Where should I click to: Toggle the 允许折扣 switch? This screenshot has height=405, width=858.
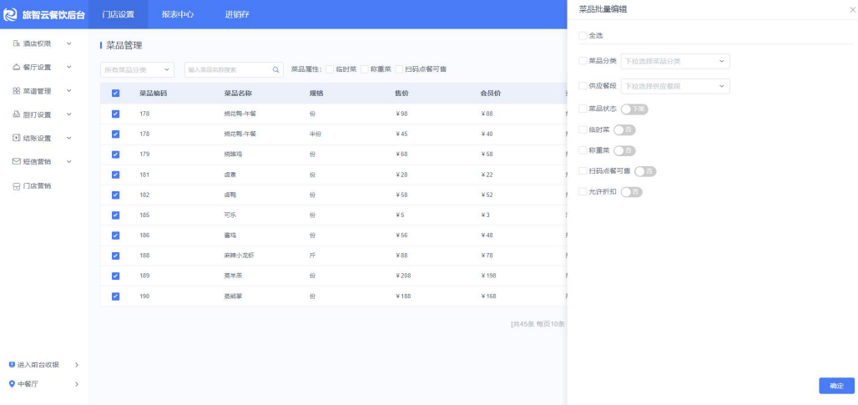(632, 192)
